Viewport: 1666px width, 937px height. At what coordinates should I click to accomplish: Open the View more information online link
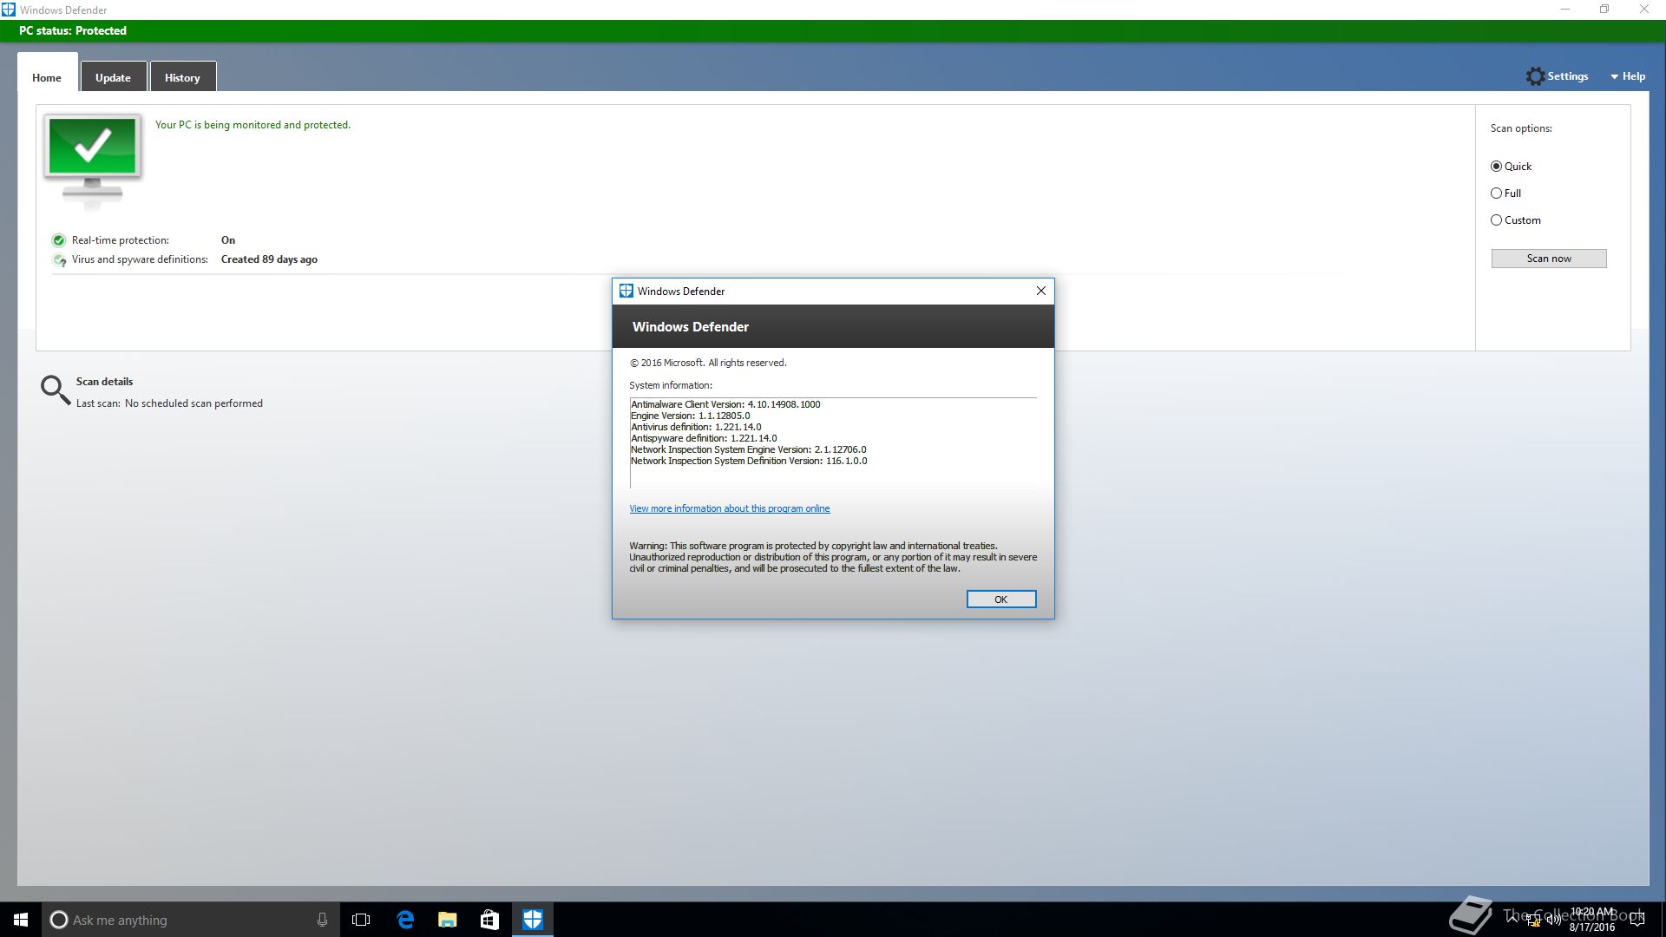pos(730,508)
